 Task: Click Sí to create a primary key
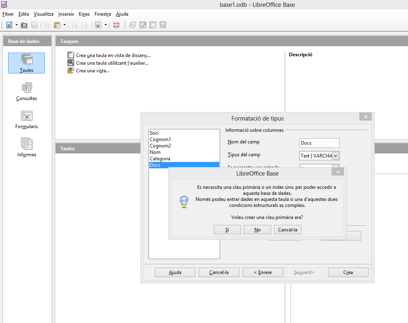(227, 230)
